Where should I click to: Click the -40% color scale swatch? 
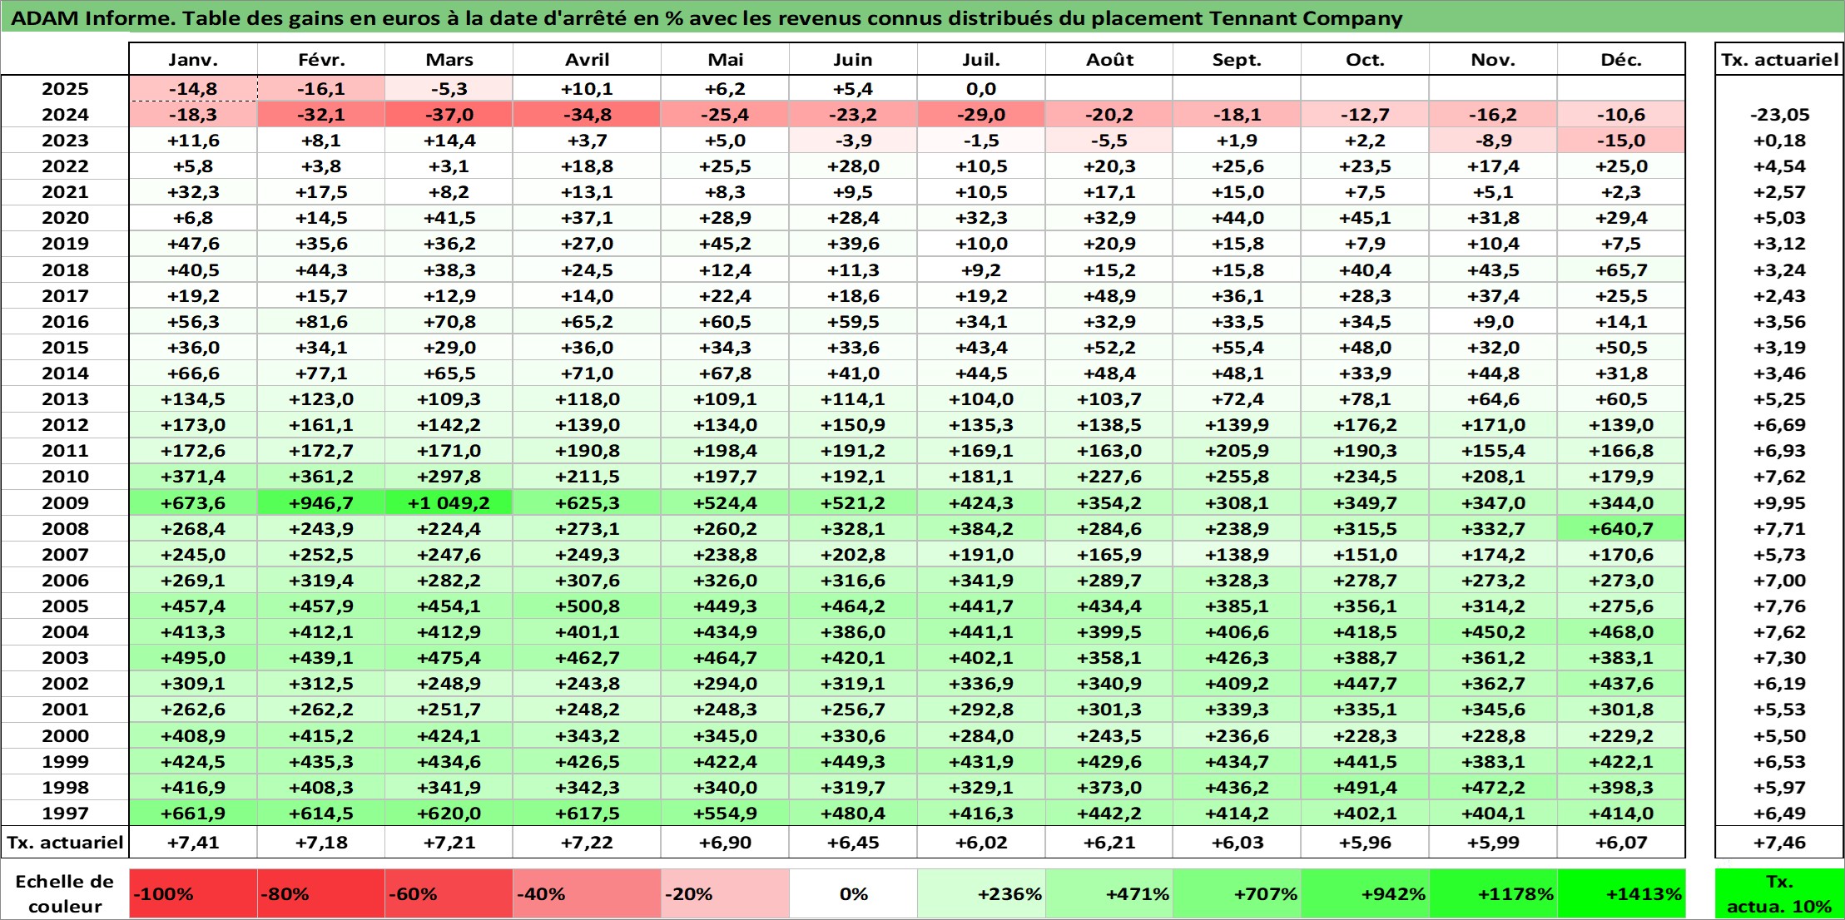tap(588, 894)
